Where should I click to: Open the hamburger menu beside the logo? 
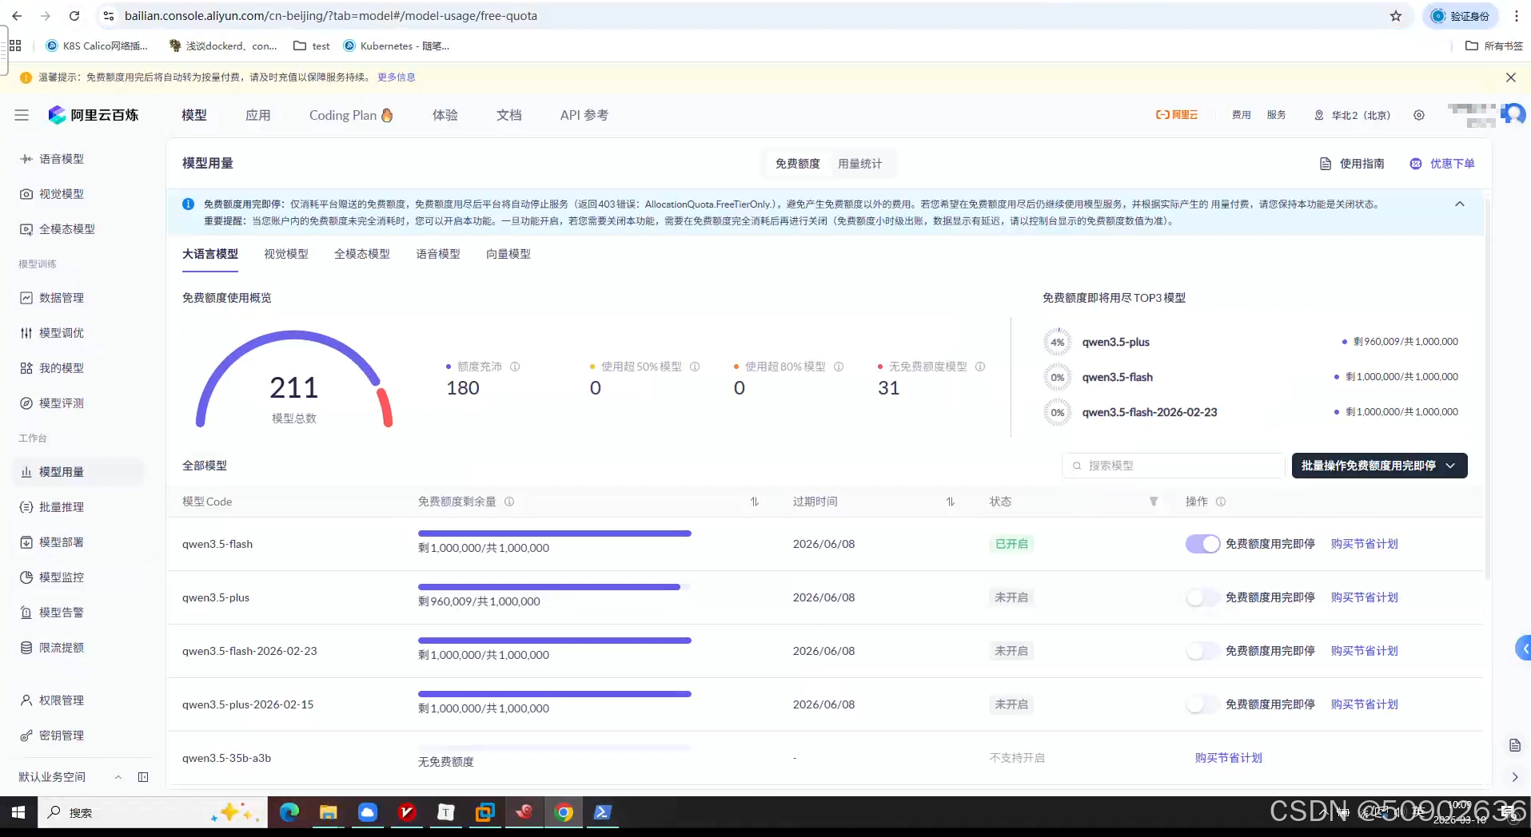22,115
